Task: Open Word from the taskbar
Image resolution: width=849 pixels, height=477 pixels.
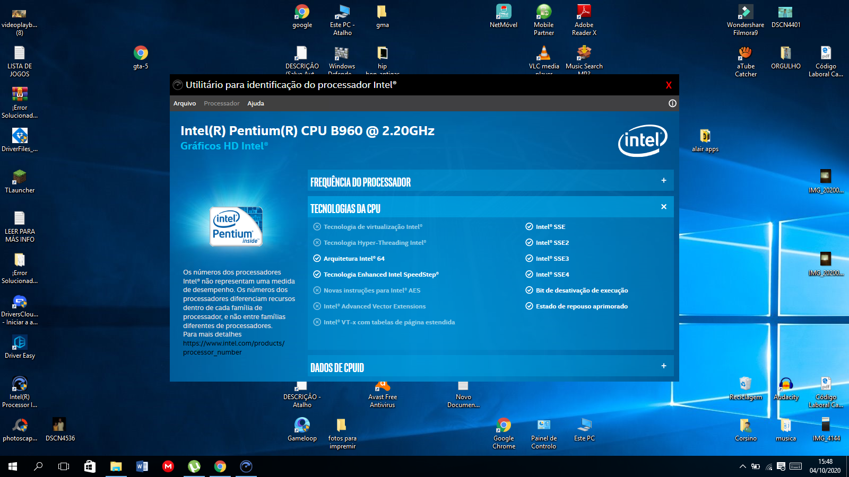Action: point(142,466)
